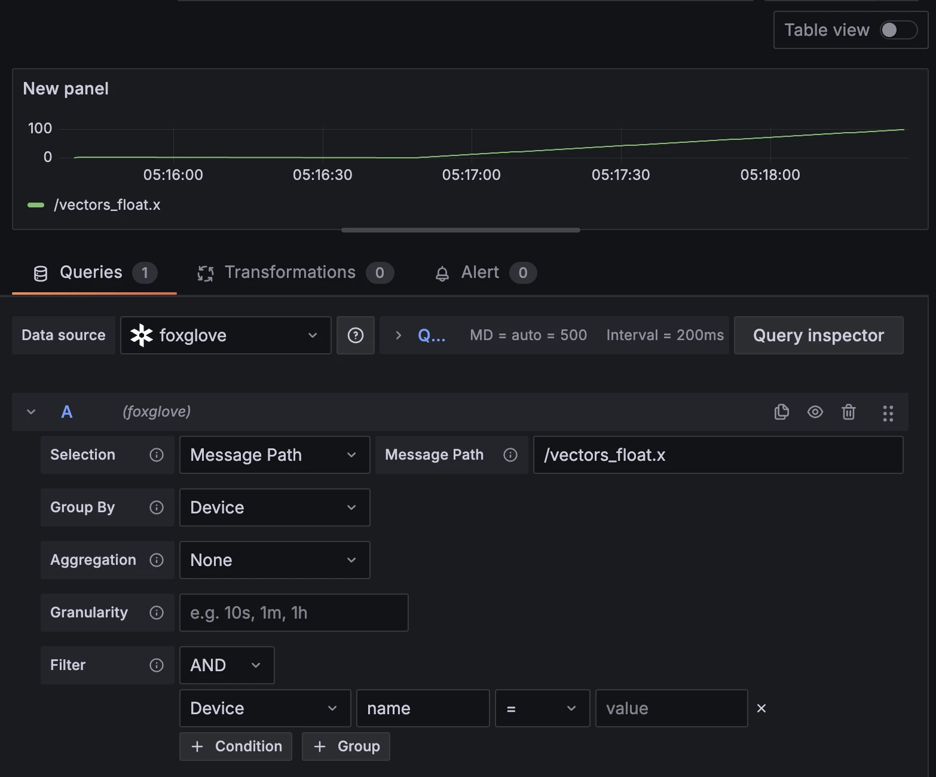The height and width of the screenshot is (777, 936).
Task: Click the Interval = 200ms text
Action: (665, 335)
